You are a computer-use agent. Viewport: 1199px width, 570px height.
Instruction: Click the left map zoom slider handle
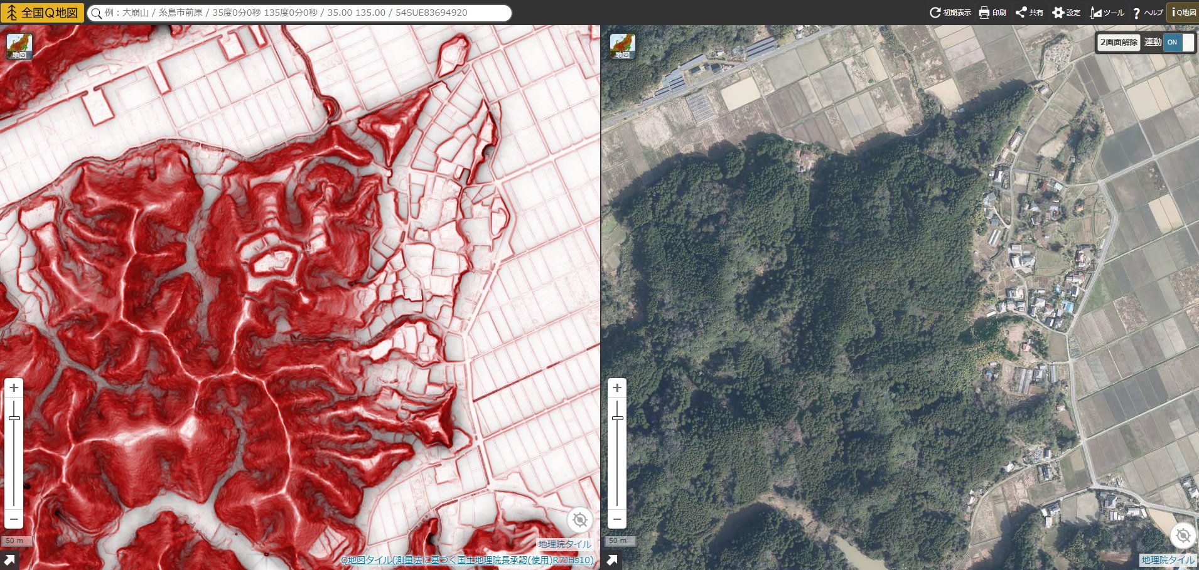point(14,418)
